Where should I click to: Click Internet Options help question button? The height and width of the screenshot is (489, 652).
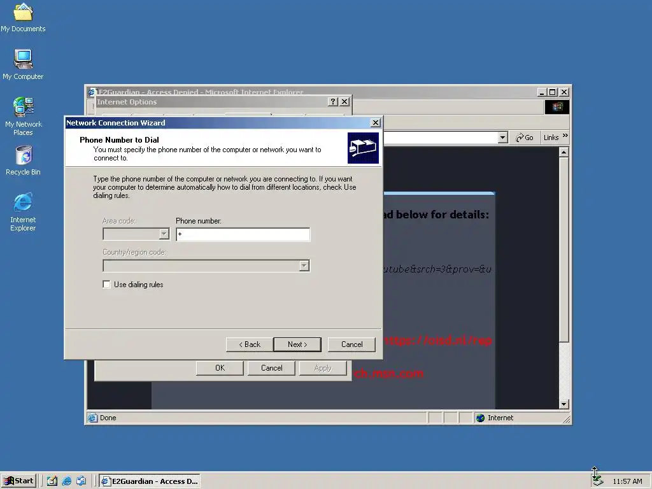(x=332, y=102)
